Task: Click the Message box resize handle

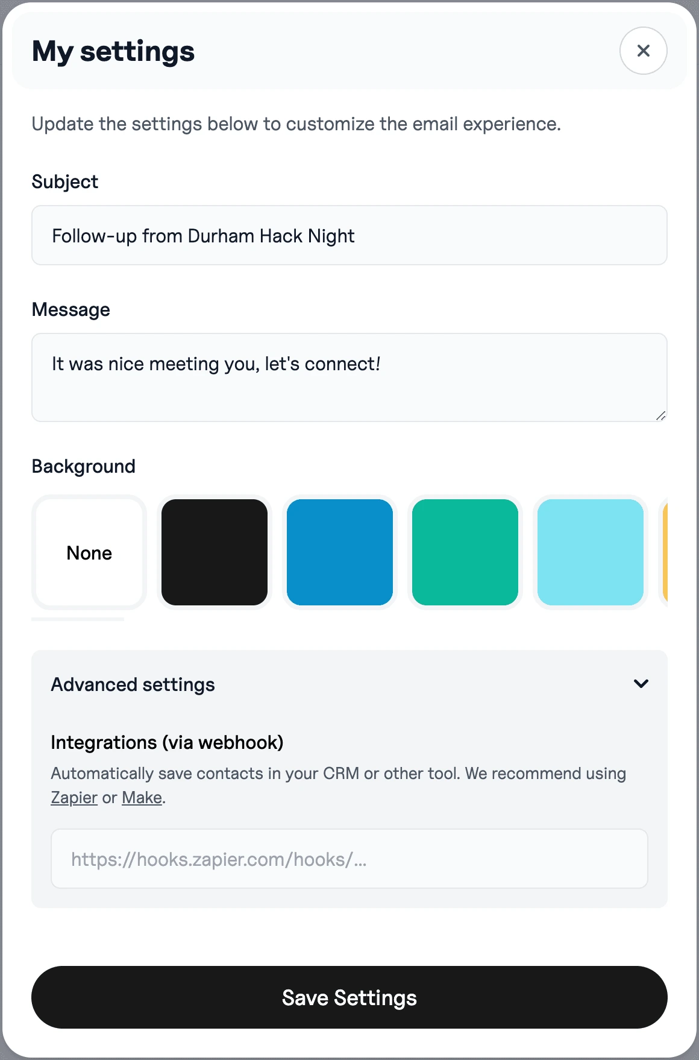Action: pyautogui.click(x=660, y=415)
